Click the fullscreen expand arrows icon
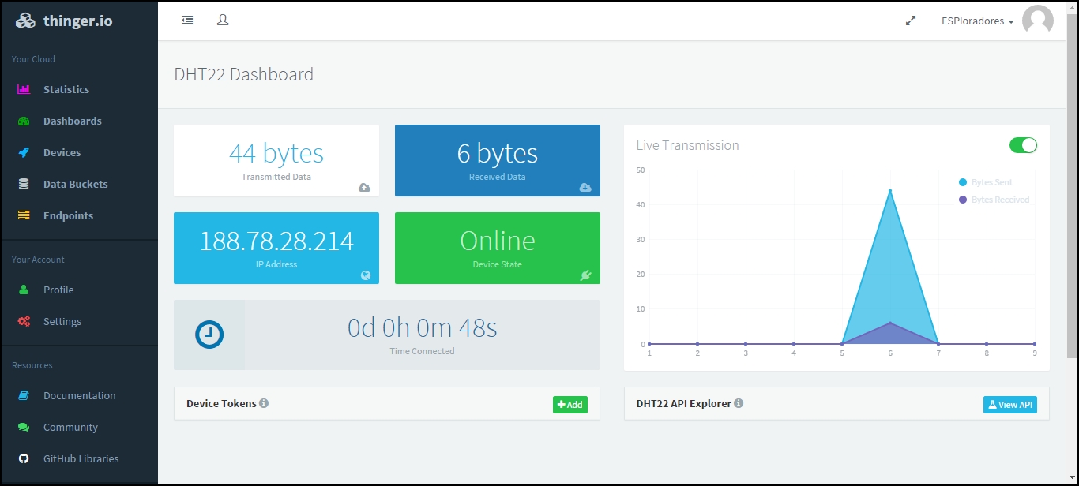The image size is (1079, 486). [x=911, y=21]
